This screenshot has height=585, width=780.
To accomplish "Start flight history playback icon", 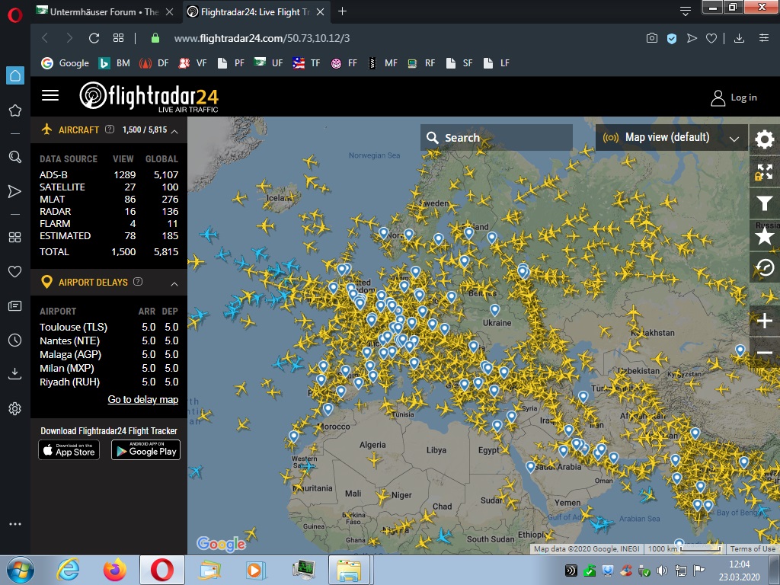I will [x=764, y=267].
